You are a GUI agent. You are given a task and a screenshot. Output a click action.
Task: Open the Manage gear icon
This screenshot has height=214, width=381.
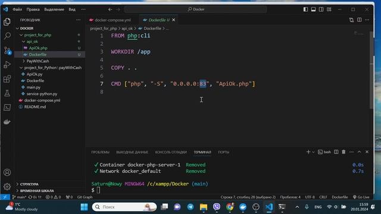7,187
